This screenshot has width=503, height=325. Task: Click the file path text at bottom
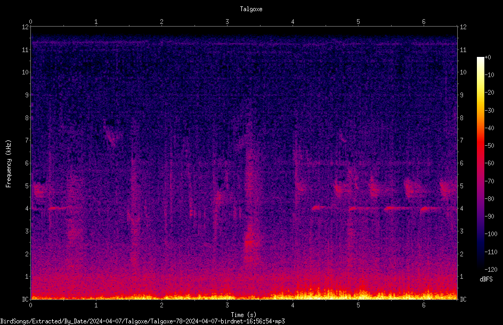pos(142,321)
